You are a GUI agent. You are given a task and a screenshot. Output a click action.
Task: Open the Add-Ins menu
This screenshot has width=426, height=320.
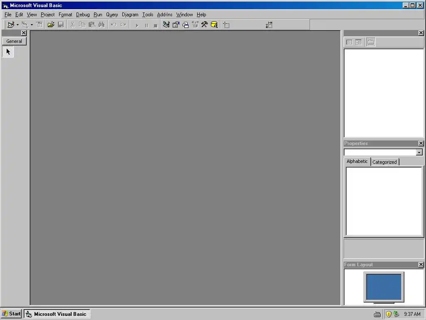coord(165,15)
